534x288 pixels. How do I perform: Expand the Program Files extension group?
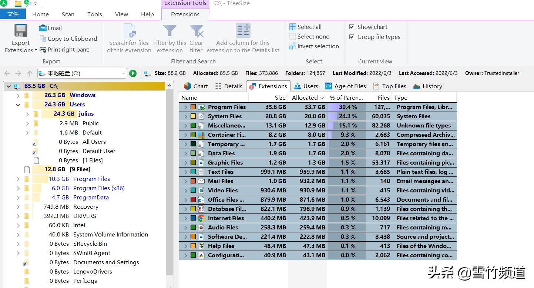[x=185, y=107]
